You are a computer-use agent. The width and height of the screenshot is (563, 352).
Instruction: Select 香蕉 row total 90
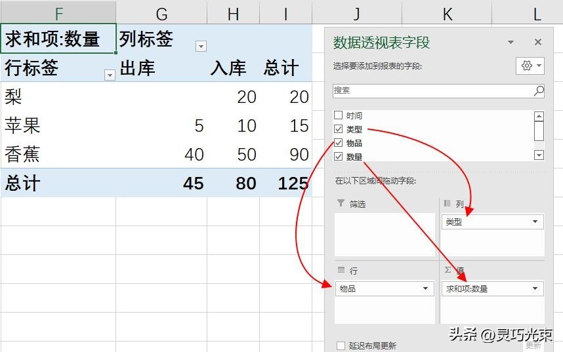(286, 154)
